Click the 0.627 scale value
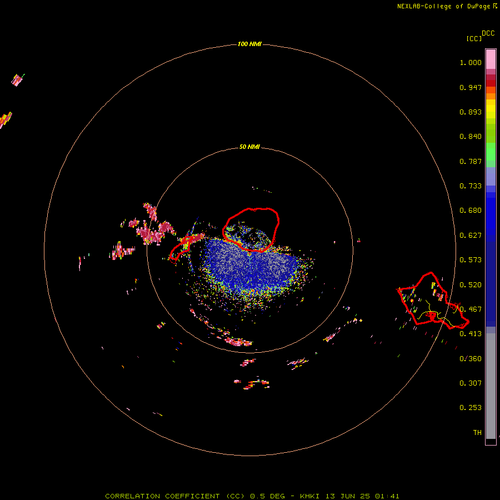The height and width of the screenshot is (500, 500). coord(471,236)
